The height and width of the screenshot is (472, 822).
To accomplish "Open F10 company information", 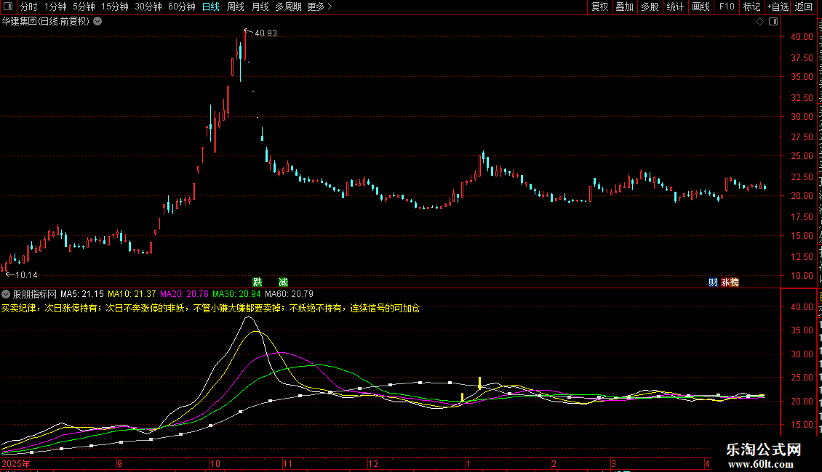I will (x=727, y=7).
